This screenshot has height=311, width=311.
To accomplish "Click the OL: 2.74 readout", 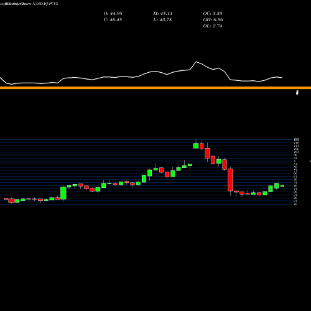I will 213,26.
